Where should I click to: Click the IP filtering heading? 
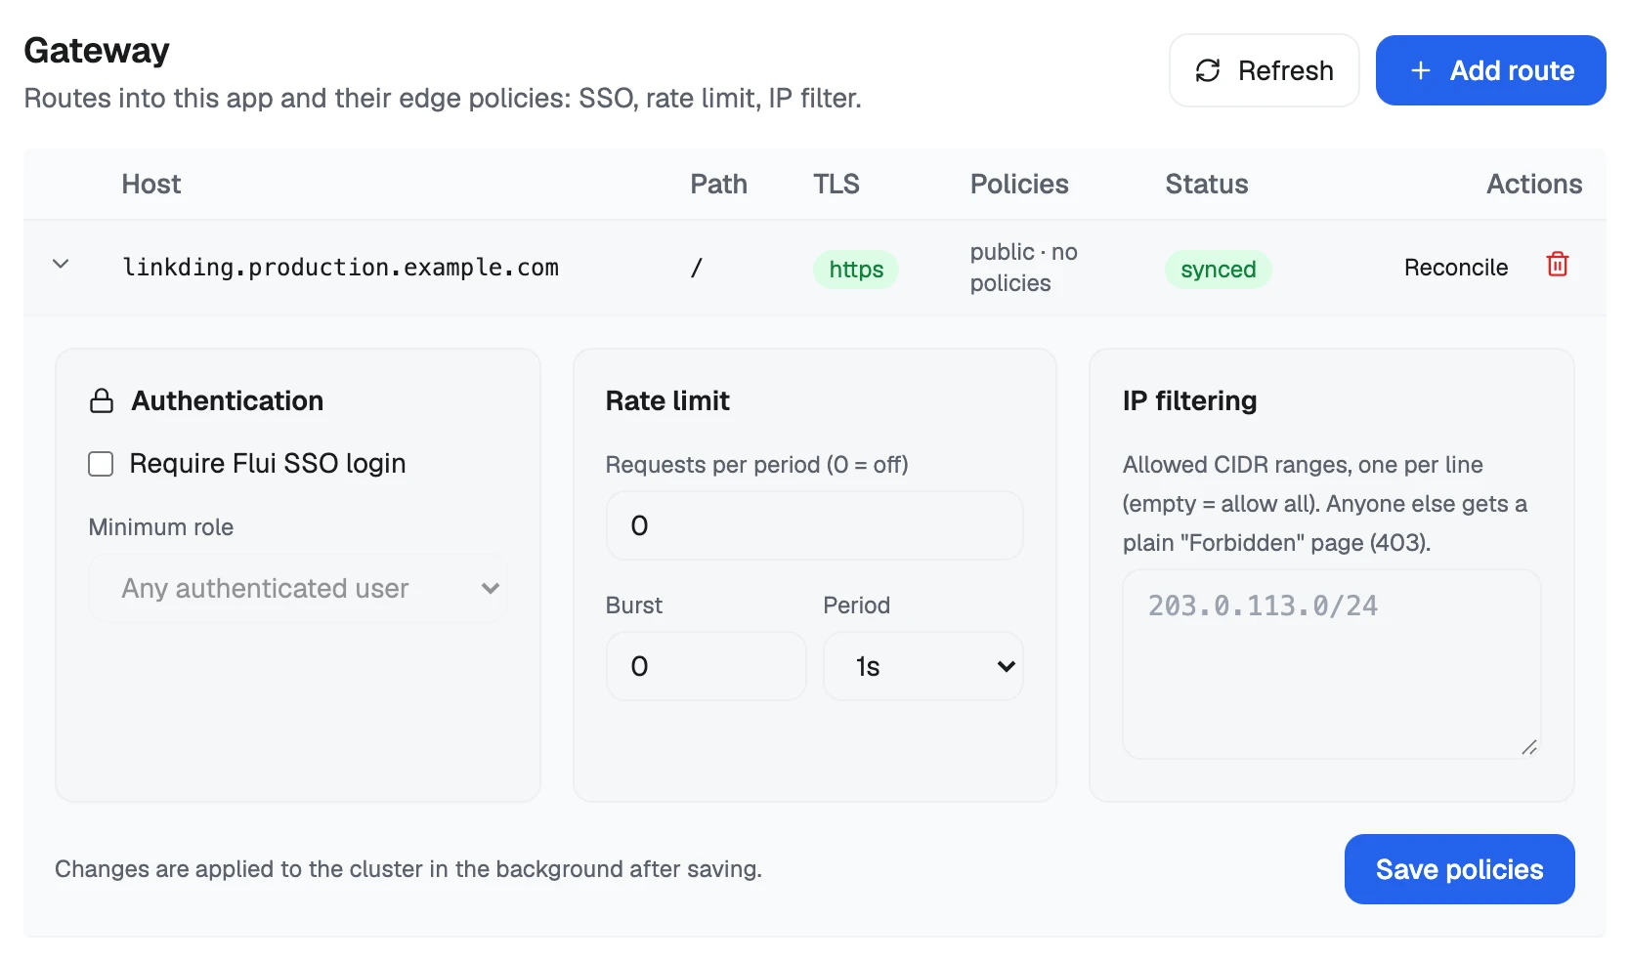[1189, 400]
